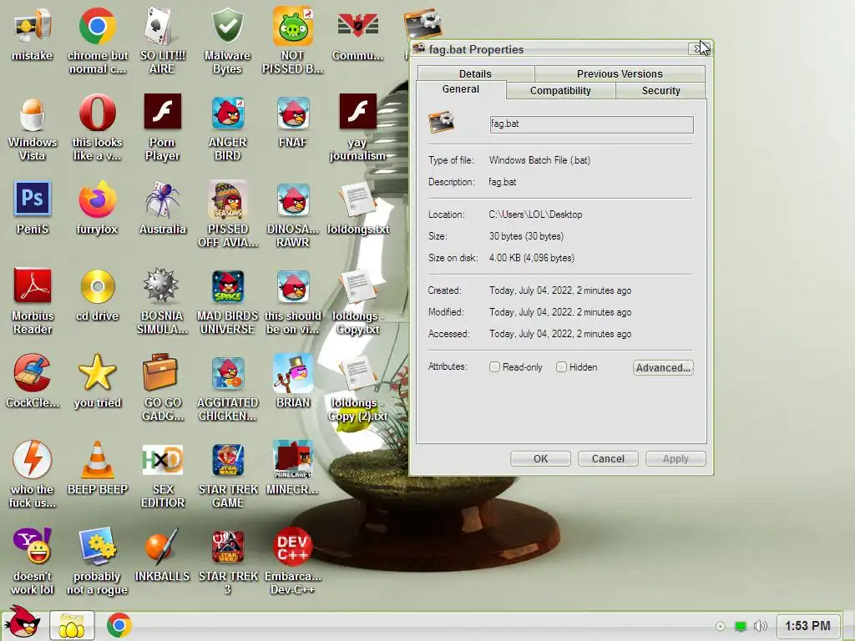Open the Angry Birds start button

(23, 623)
